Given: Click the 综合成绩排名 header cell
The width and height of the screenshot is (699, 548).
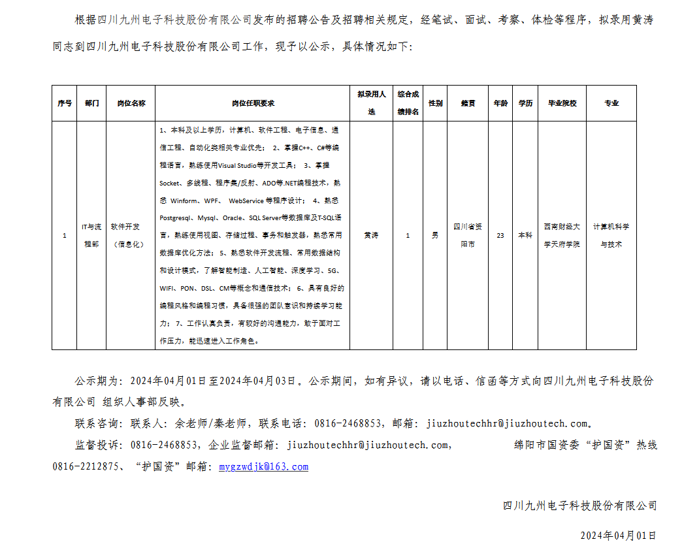Looking at the screenshot, I should (x=408, y=103).
